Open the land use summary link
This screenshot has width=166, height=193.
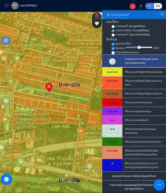coord(134,176)
